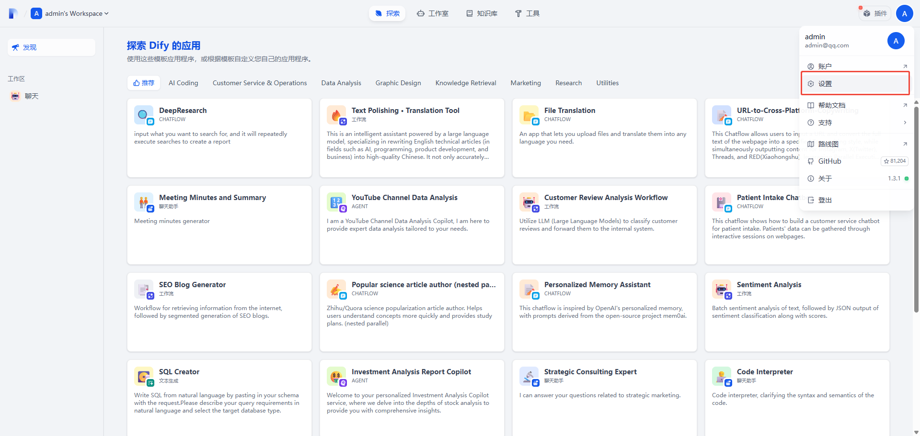
Task: Click the workspace avatar letter A
Action: click(x=36, y=13)
